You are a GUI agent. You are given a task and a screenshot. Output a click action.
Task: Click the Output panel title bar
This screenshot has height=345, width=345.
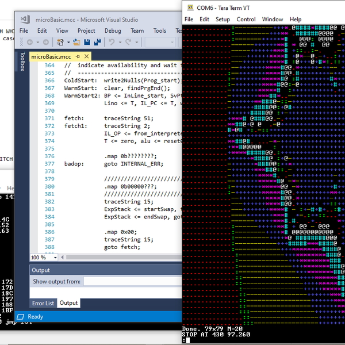[x=106, y=270]
